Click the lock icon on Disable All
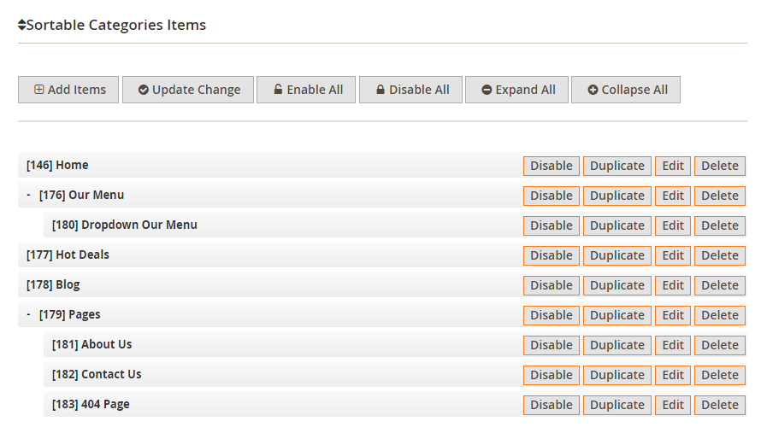 coord(381,90)
